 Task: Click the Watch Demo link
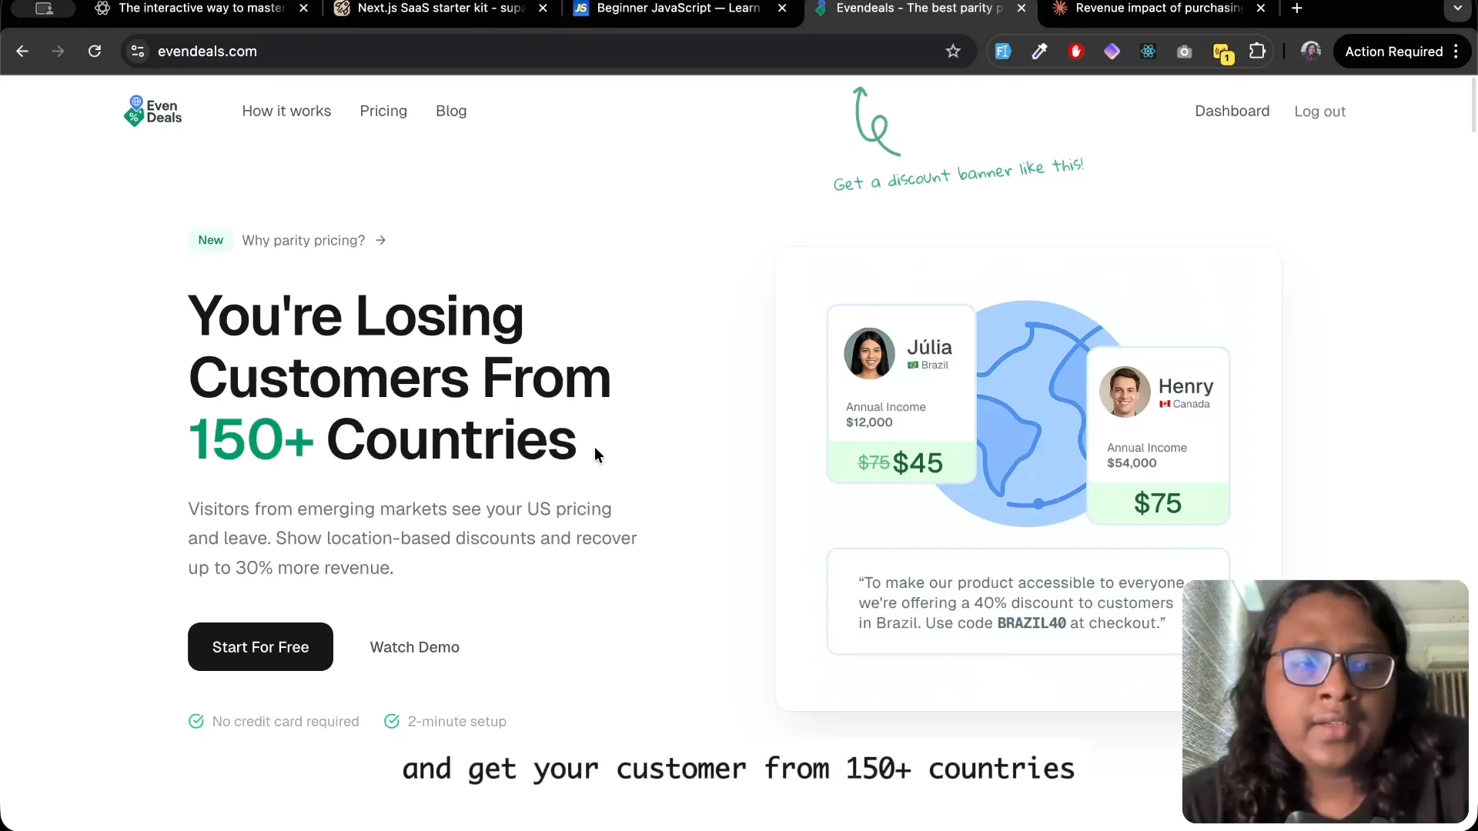pos(414,648)
